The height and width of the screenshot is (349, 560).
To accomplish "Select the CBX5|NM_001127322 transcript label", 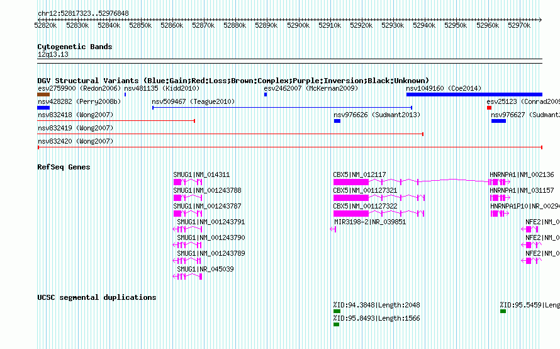I will click(x=365, y=207).
